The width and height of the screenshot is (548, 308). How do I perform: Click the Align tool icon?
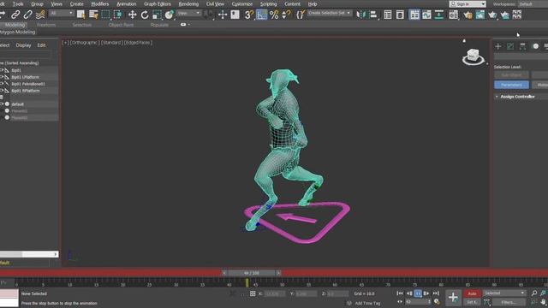[373, 15]
